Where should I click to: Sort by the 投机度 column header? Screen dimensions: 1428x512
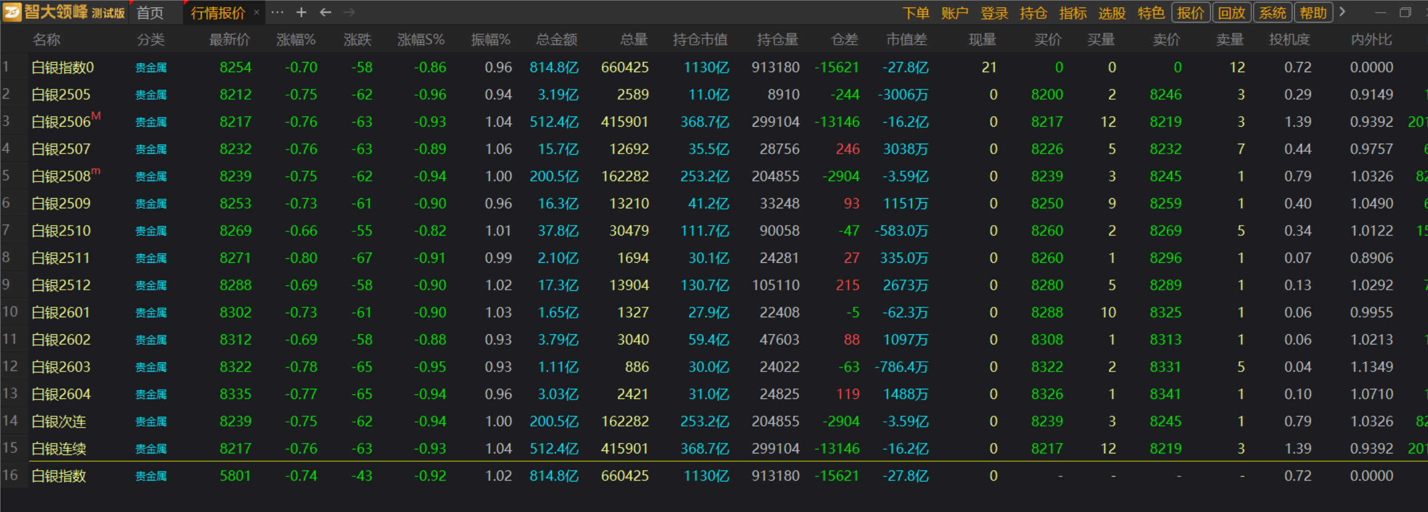[1289, 40]
